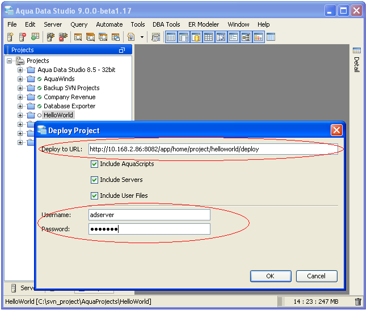Toggle the bar chart view button

click(259, 37)
